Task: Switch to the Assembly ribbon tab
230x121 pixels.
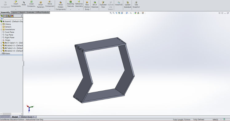Action: [5, 13]
